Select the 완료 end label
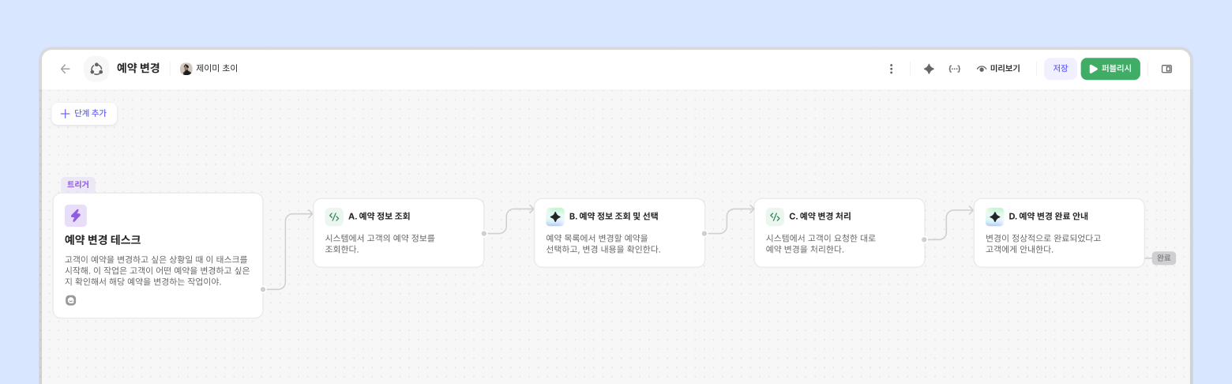Viewport: 1232px width, 384px height. point(1163,258)
